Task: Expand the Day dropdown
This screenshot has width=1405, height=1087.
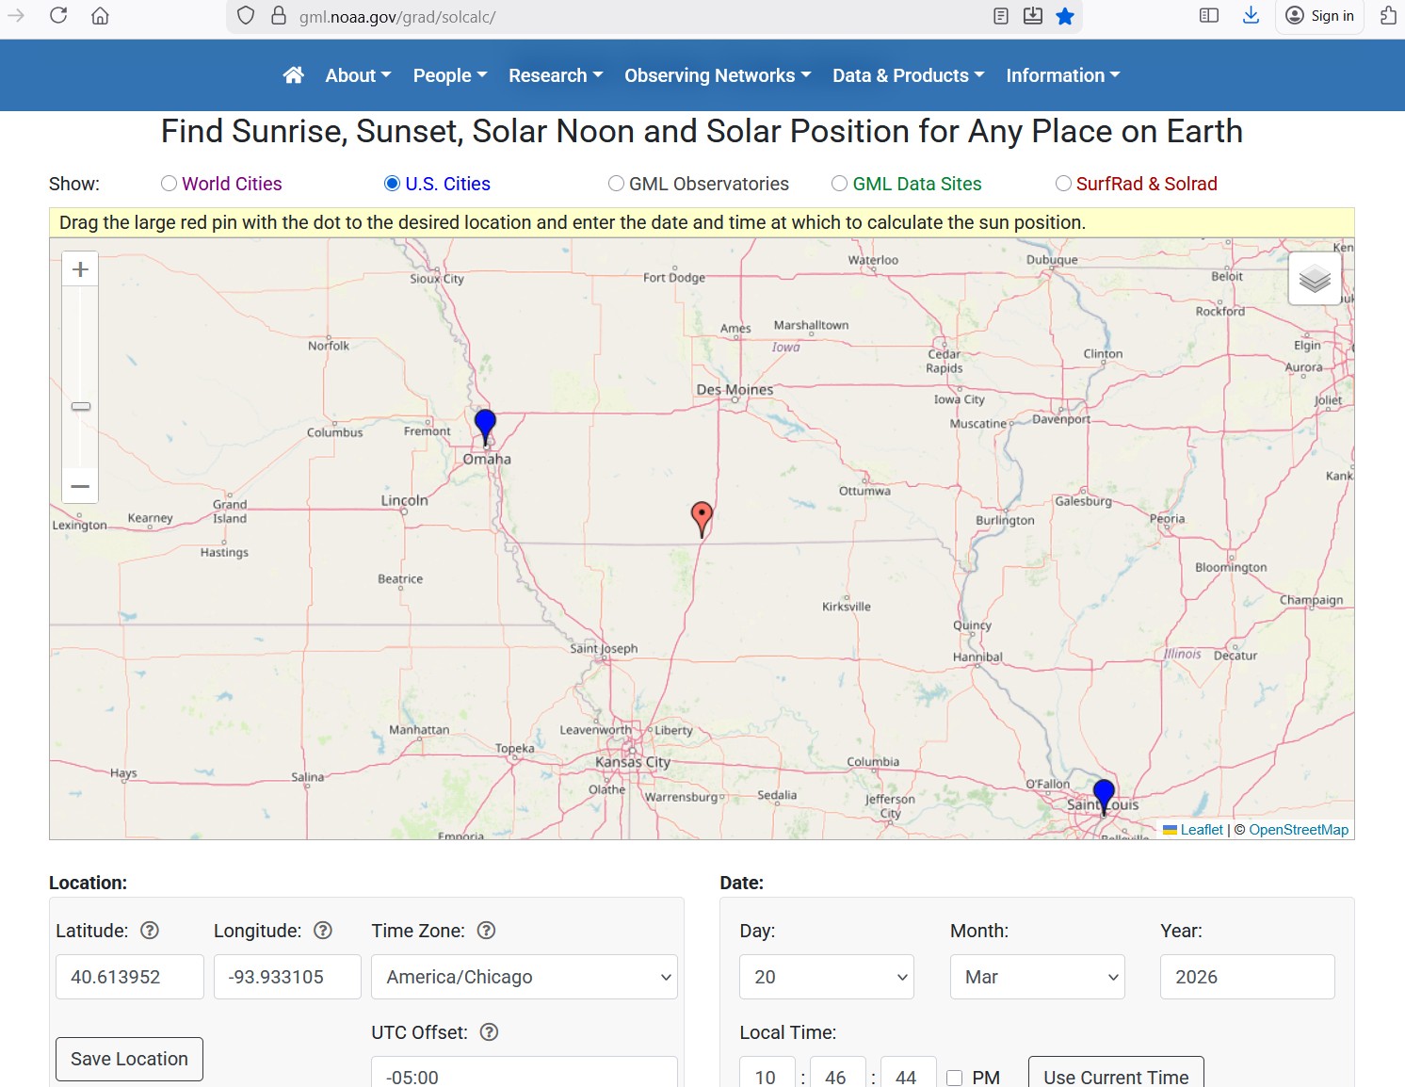Action: tap(827, 977)
